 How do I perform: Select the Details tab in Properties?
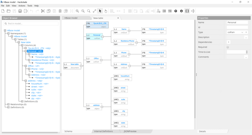coord(202,131)
